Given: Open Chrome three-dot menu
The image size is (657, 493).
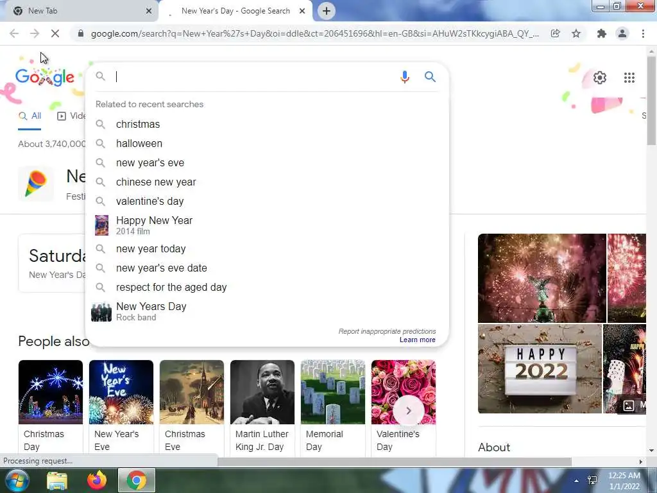Looking at the screenshot, I should [x=643, y=33].
